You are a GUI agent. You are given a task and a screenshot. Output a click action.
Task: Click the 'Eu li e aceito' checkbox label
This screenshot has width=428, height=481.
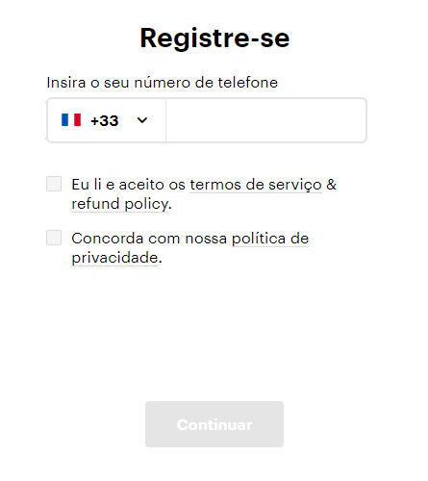point(204,194)
